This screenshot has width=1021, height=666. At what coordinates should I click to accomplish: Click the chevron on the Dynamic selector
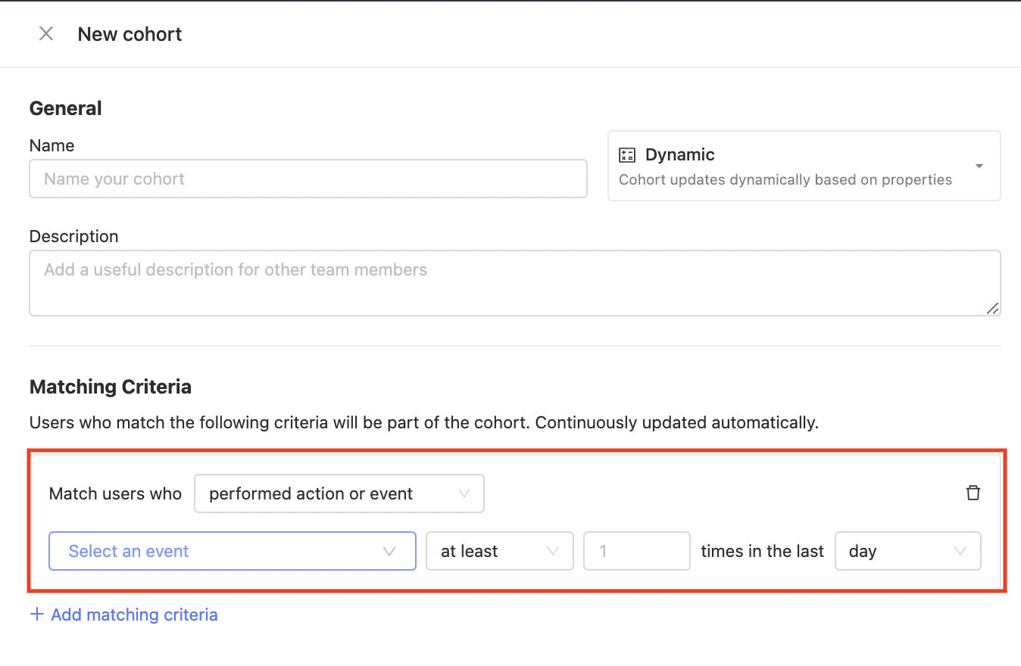(x=978, y=166)
